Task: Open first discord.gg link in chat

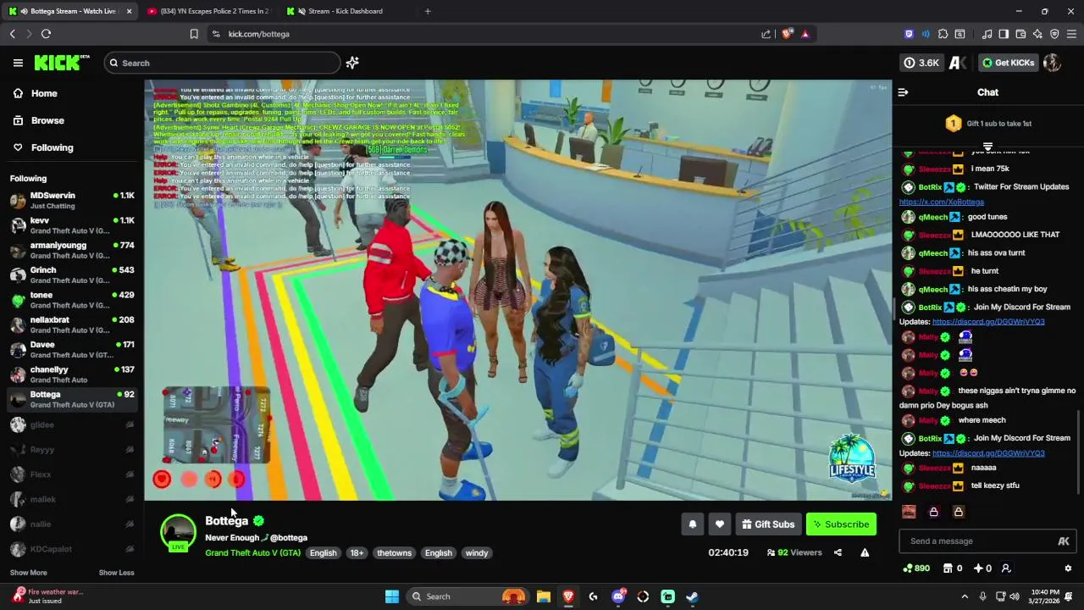Action: coord(988,322)
